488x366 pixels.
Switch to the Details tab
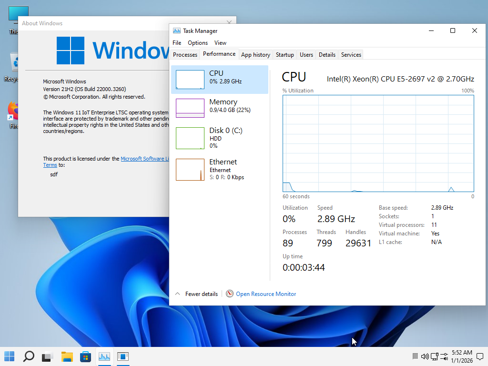327,54
